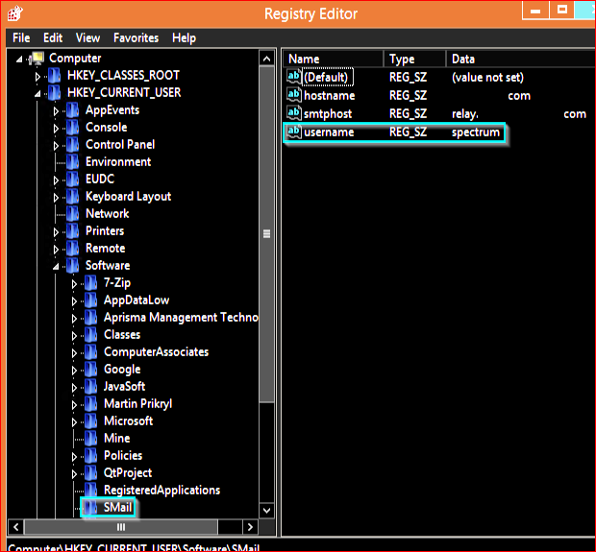Click the Google key folder icon

coord(91,370)
